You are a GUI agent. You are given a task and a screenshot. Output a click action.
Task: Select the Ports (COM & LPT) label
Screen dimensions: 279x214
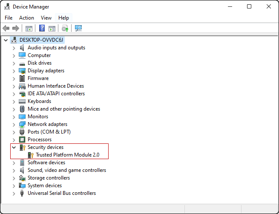point(49,132)
